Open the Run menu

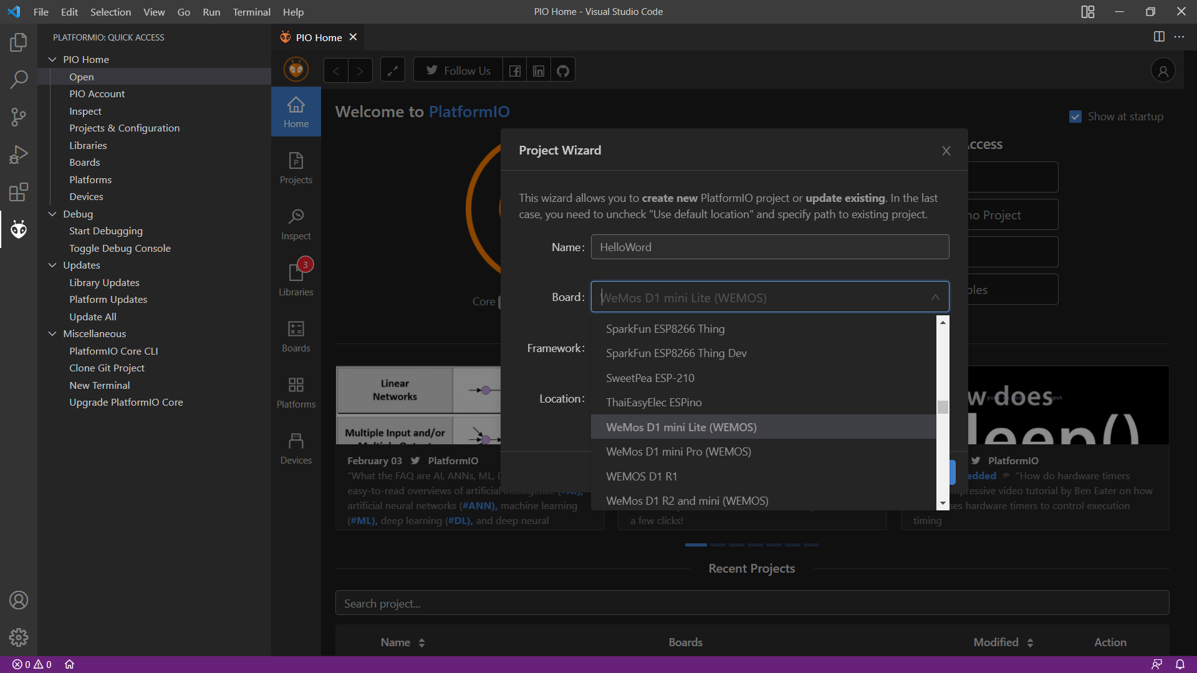tap(211, 12)
